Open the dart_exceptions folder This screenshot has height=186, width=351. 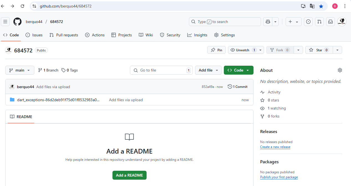point(58,100)
